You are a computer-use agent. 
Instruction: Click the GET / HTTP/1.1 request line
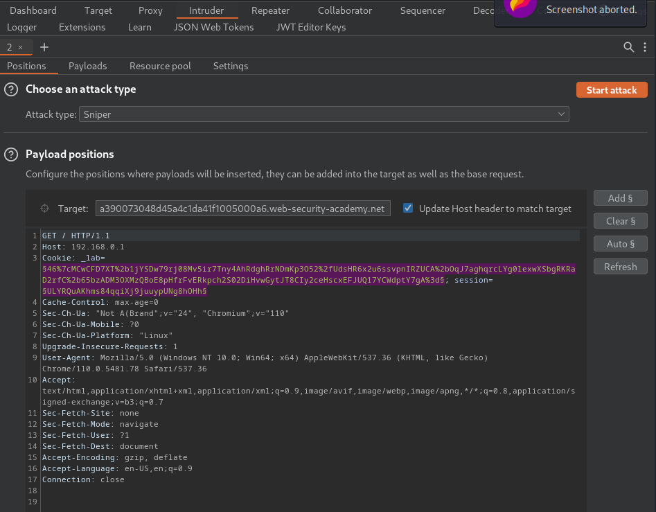coord(76,236)
